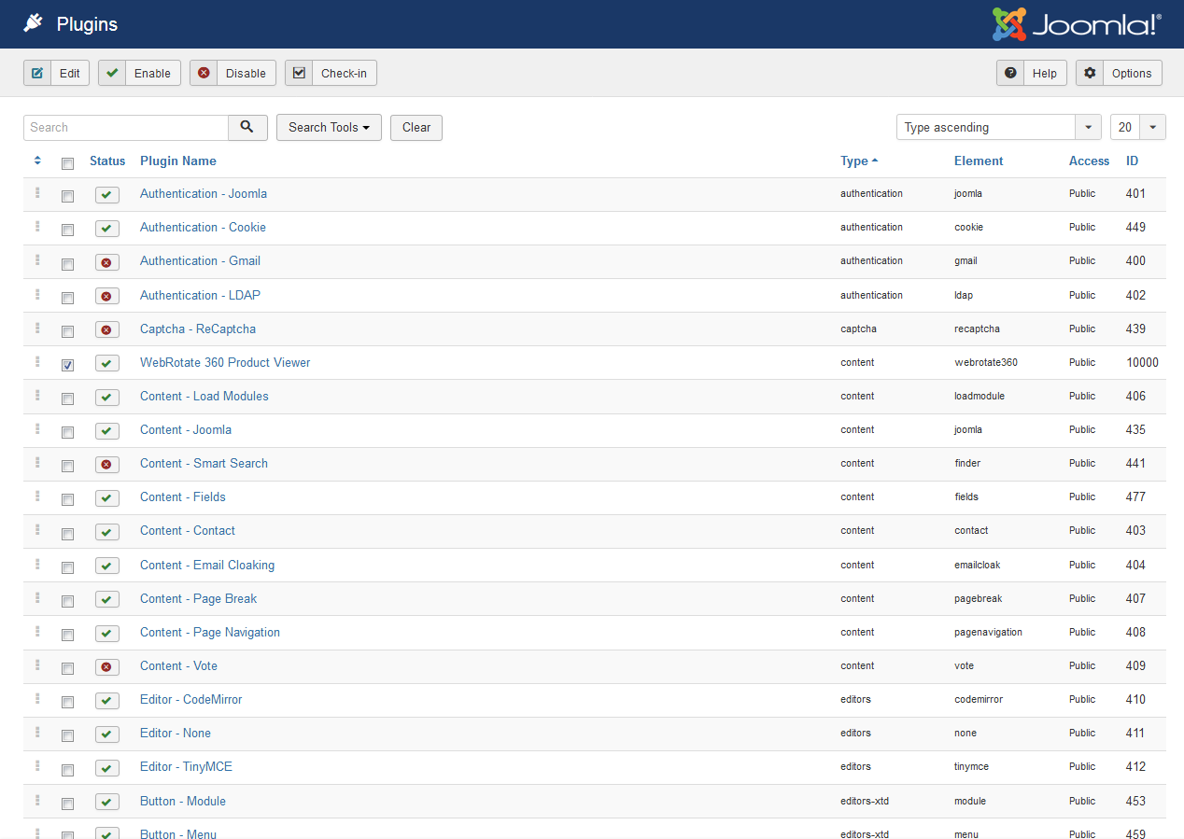Click into the Search input field
Screen dimensions: 1184x839
126,128
